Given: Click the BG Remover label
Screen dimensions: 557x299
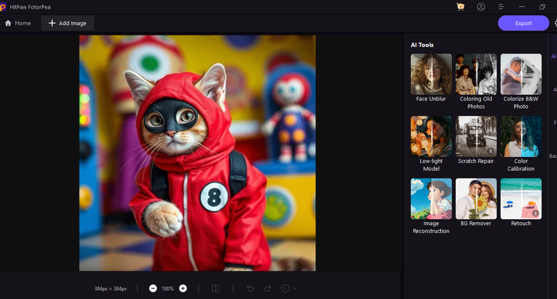Looking at the screenshot, I should tap(476, 223).
